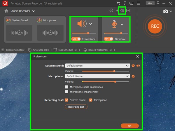
Task: Expand the Audio Recorder mode dropdown
Action: click(x=34, y=11)
